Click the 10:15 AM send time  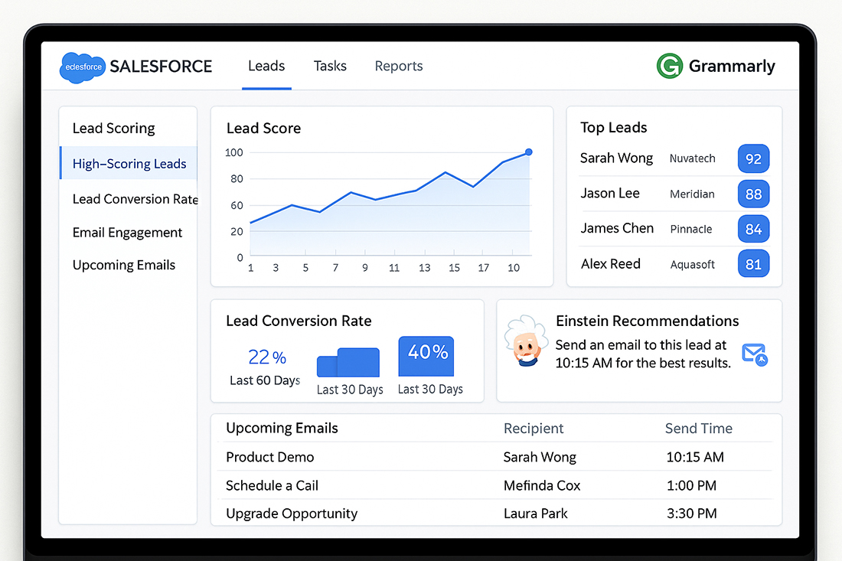(x=695, y=457)
